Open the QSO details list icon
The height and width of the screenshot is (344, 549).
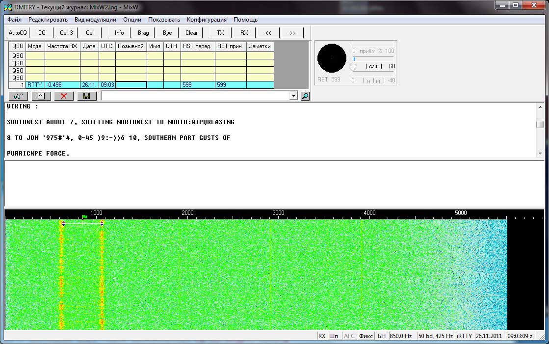pos(41,96)
